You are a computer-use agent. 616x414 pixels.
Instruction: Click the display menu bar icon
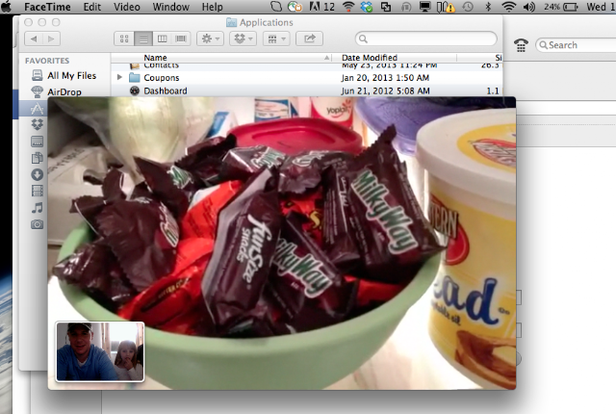pyautogui.click(x=424, y=7)
